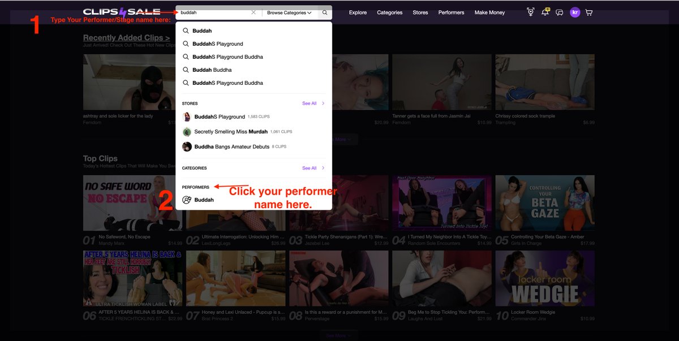The image size is (679, 341).
Task: Clear the search field with the X icon
Action: pyautogui.click(x=253, y=12)
